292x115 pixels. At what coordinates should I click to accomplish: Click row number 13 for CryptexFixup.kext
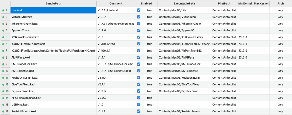click(7, 91)
